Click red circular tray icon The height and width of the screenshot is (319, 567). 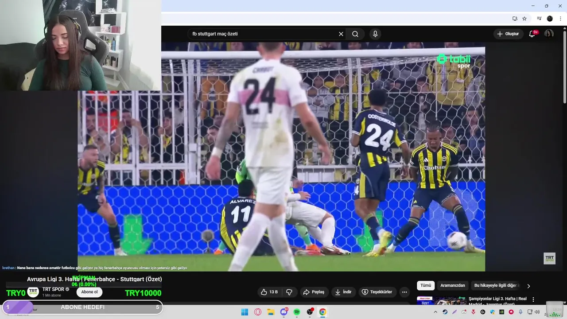pos(511,312)
